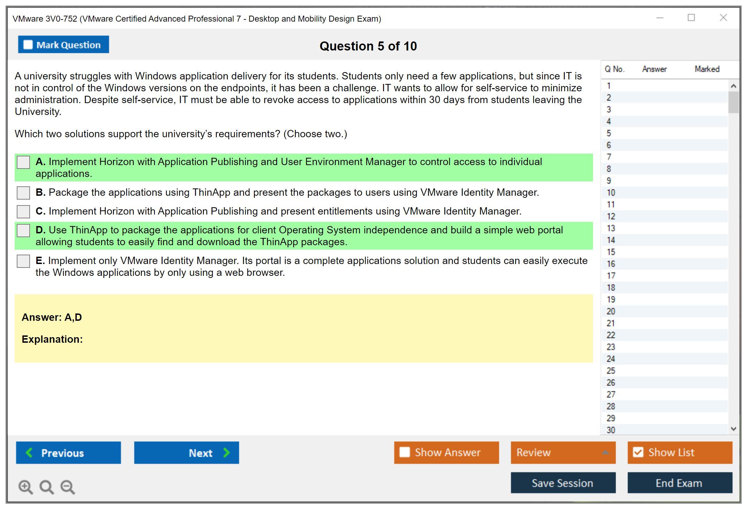Expand the Review dropdown arrow
The height and width of the screenshot is (512, 750).
(x=606, y=452)
